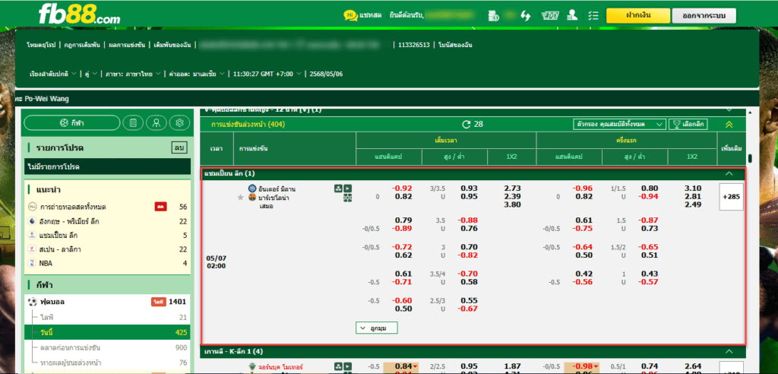This screenshot has width=778, height=374.
Task: Click the upcoming matches (404) heading
Action: (248, 124)
